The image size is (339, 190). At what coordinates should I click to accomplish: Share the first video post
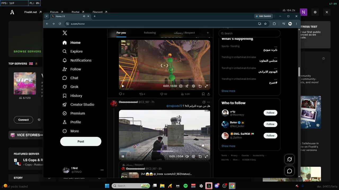point(208,94)
